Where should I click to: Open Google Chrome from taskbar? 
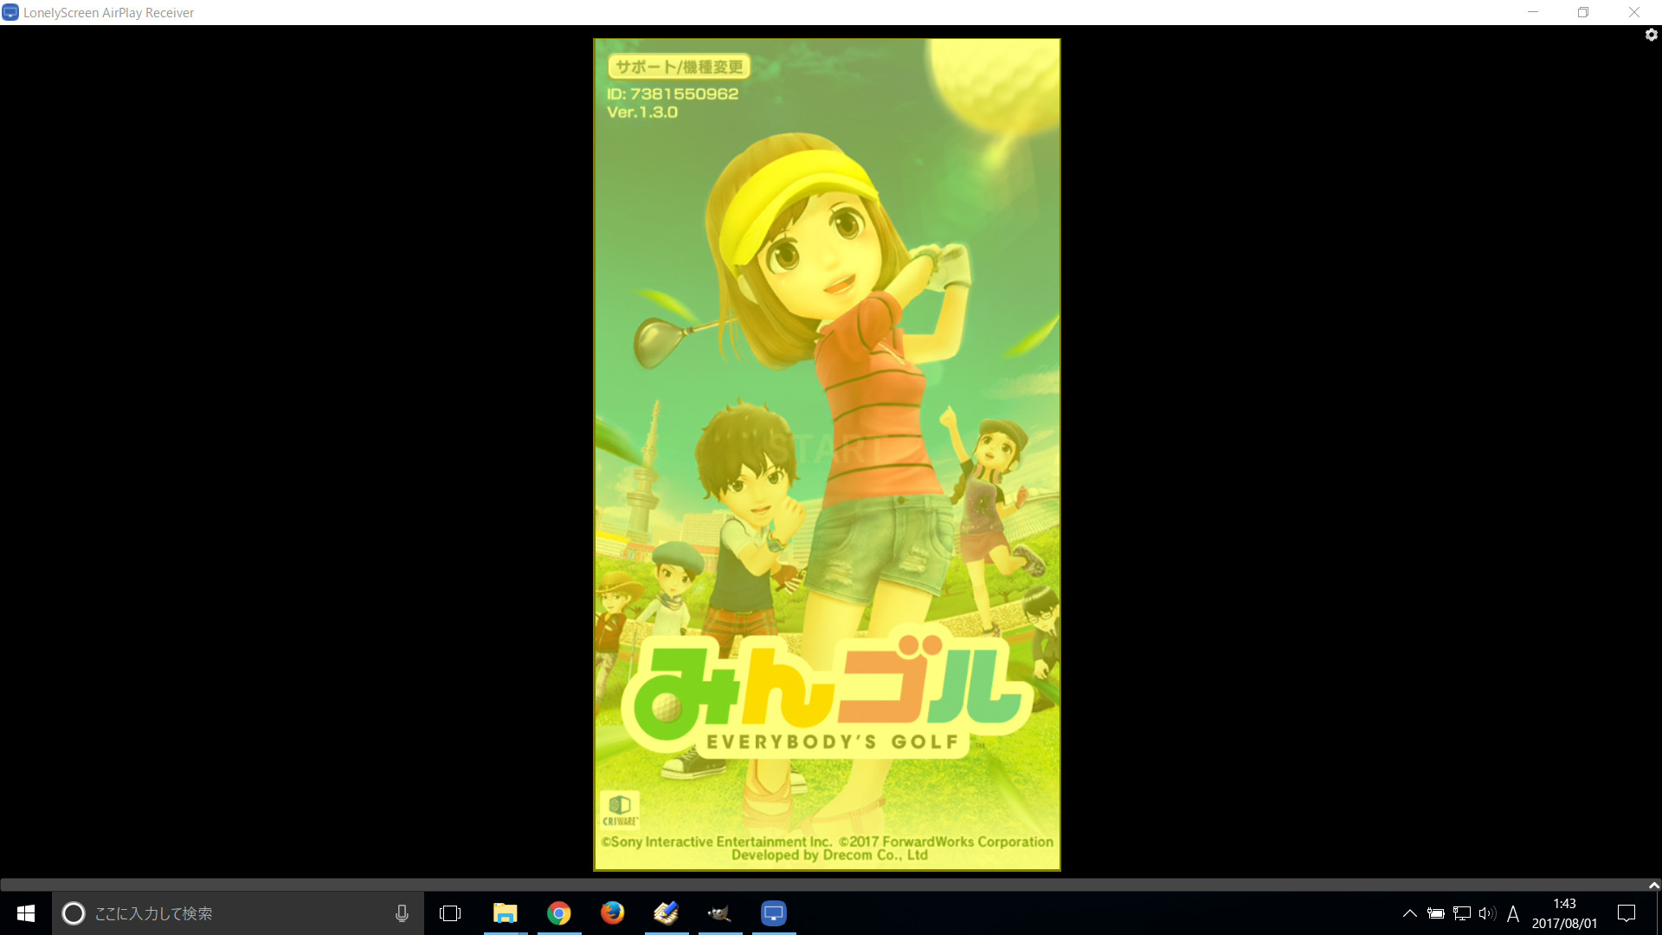point(559,913)
